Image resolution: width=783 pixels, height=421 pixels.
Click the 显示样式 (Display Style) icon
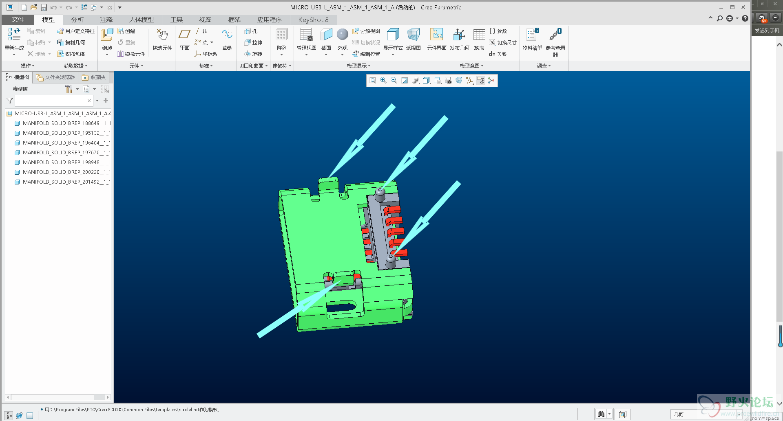[393, 35]
